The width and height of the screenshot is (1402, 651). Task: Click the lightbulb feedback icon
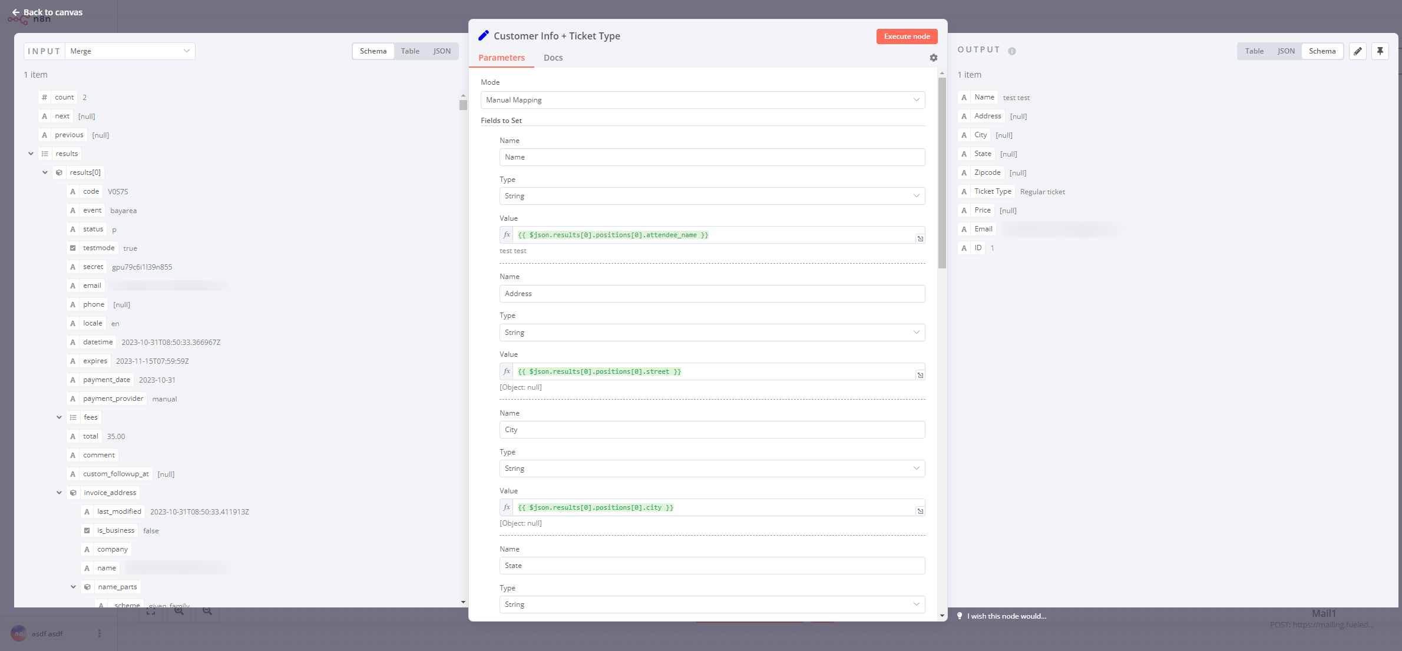click(x=960, y=616)
